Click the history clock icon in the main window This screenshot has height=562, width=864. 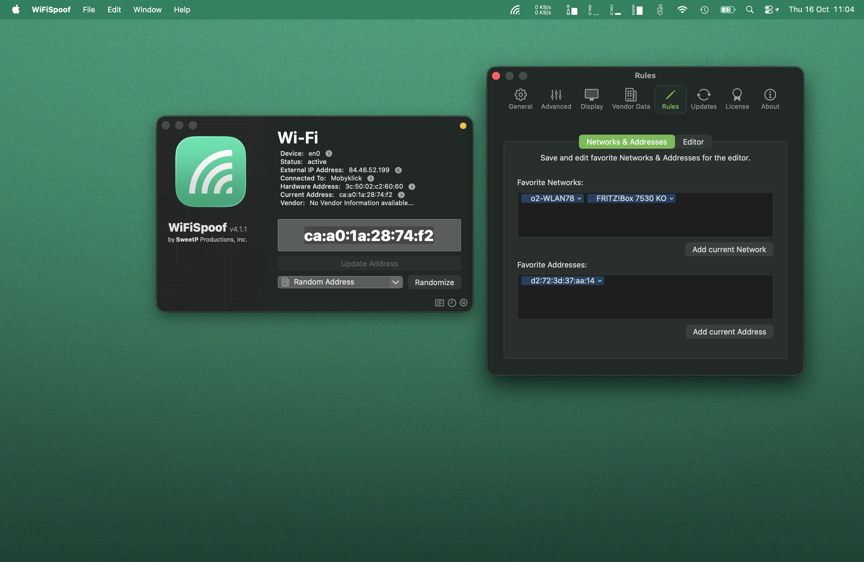pyautogui.click(x=452, y=303)
